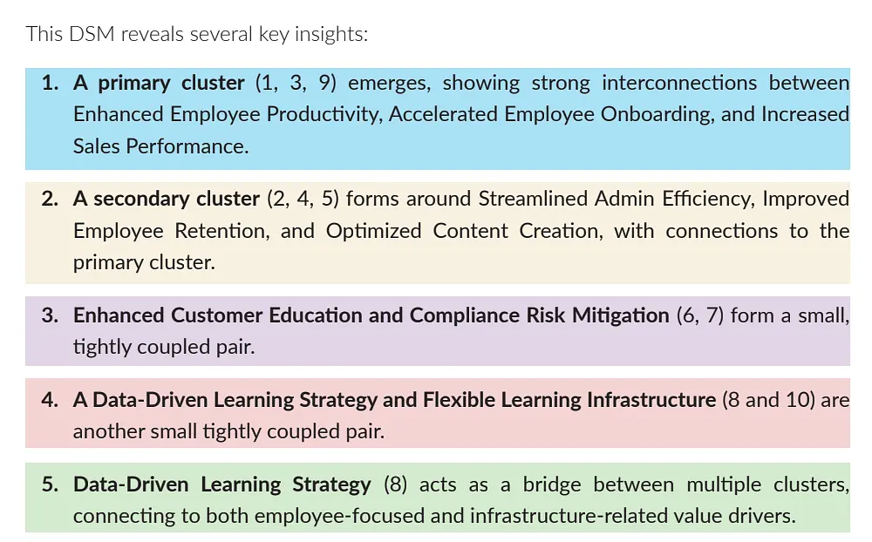Click the phrase 'infrastructure-related value drivers.' in the green block
The width and height of the screenshot is (872, 542).
pyautogui.click(x=633, y=516)
